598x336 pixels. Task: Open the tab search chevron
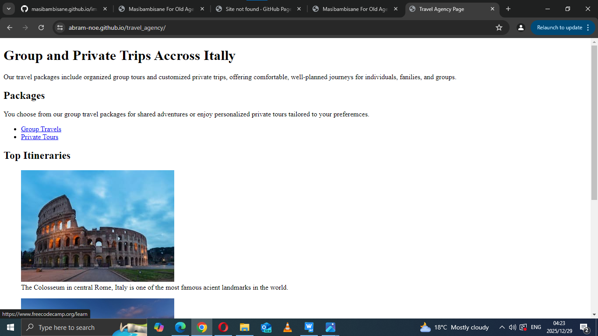click(8, 9)
